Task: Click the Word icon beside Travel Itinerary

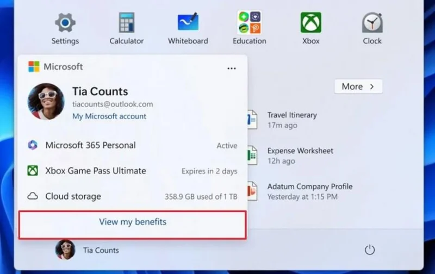Action: pos(252,120)
